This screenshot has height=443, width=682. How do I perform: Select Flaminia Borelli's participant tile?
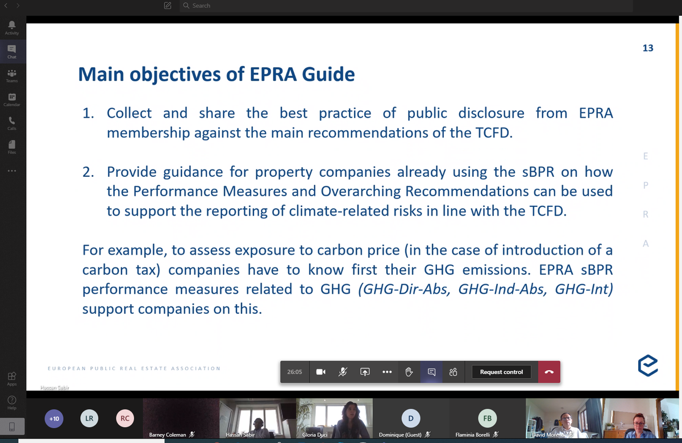click(x=487, y=419)
